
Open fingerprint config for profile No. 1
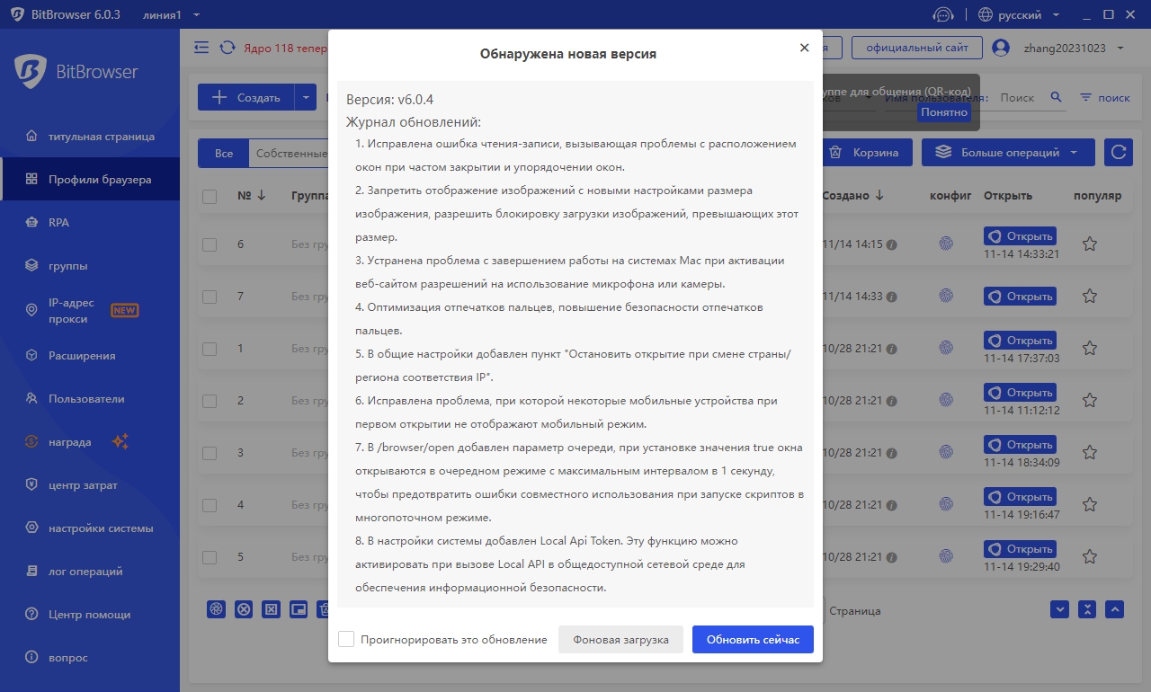point(946,348)
